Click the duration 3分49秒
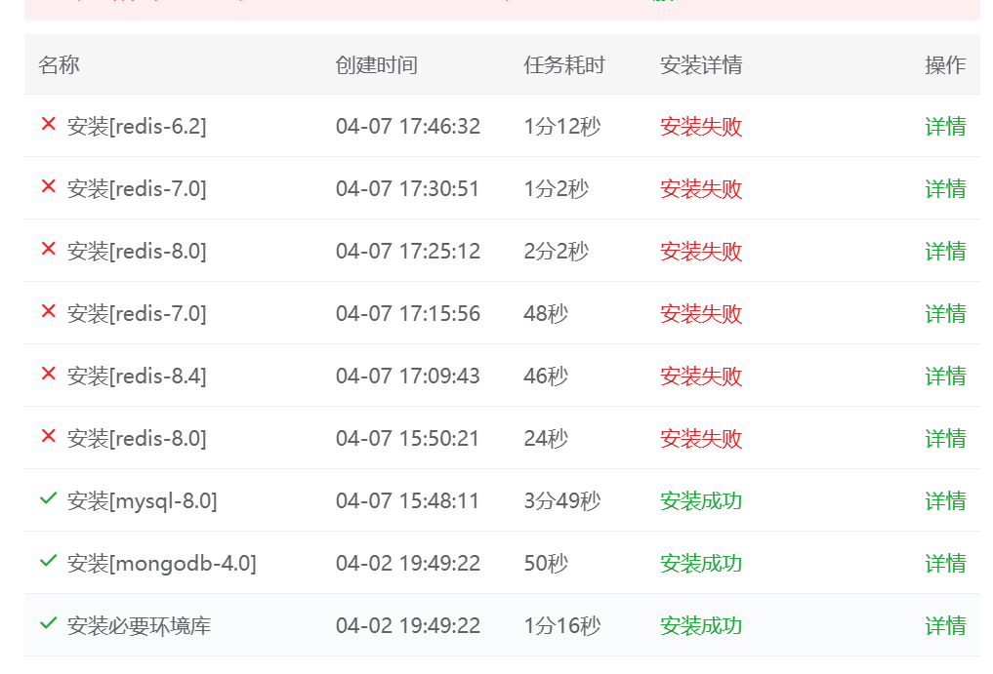Viewport: 993px width, 674px height. tap(561, 500)
